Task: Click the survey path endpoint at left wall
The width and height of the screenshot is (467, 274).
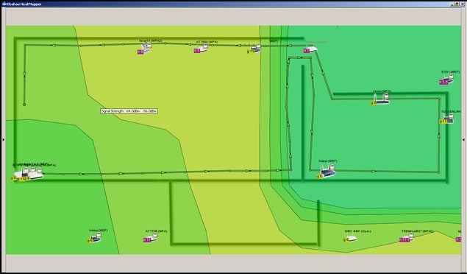Action: pos(24,105)
